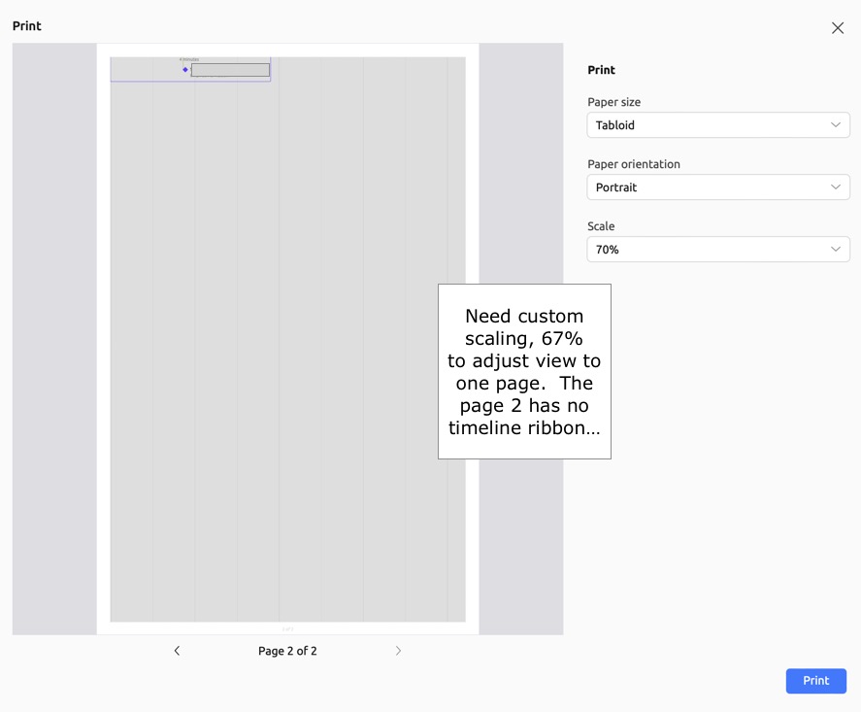Expand the Portrait orientation dropdown
This screenshot has height=712, width=861.
[717, 187]
